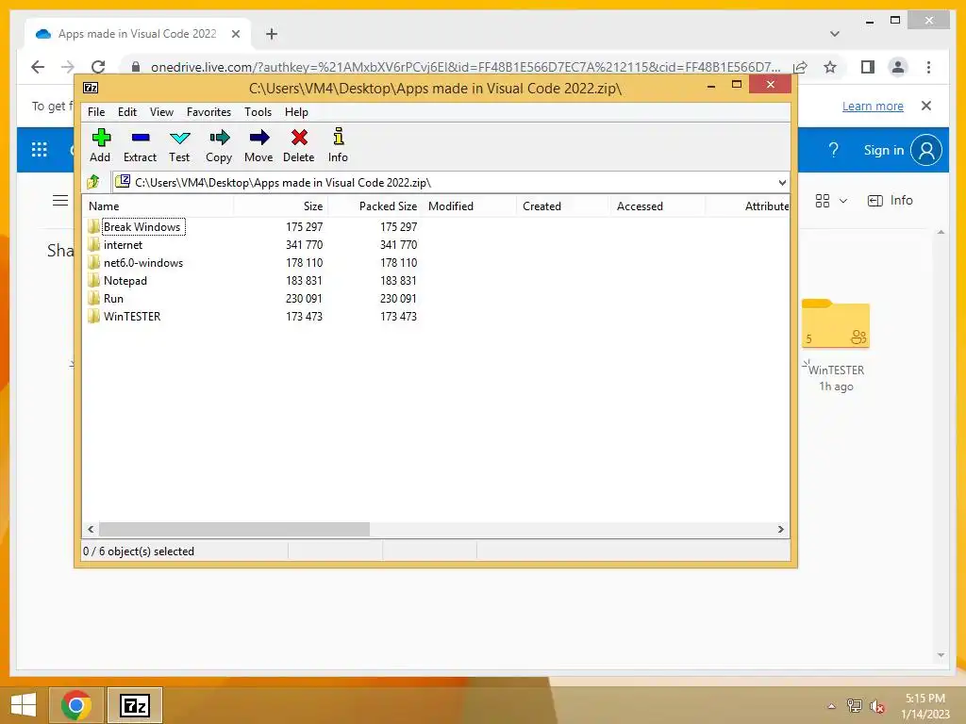Open the WinTESTER folder thumbnail in OneDrive
The width and height of the screenshot is (966, 724).
point(836,323)
